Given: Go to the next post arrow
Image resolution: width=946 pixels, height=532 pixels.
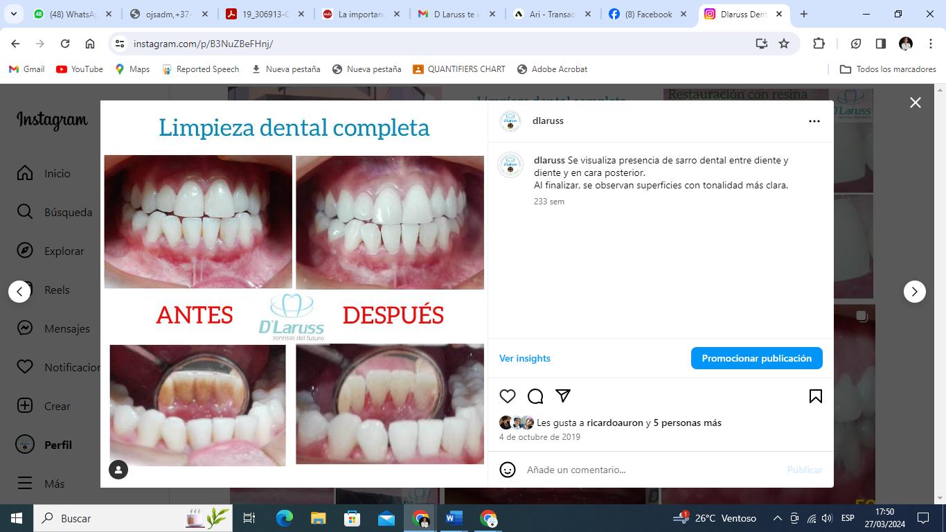Looking at the screenshot, I should pyautogui.click(x=915, y=292).
